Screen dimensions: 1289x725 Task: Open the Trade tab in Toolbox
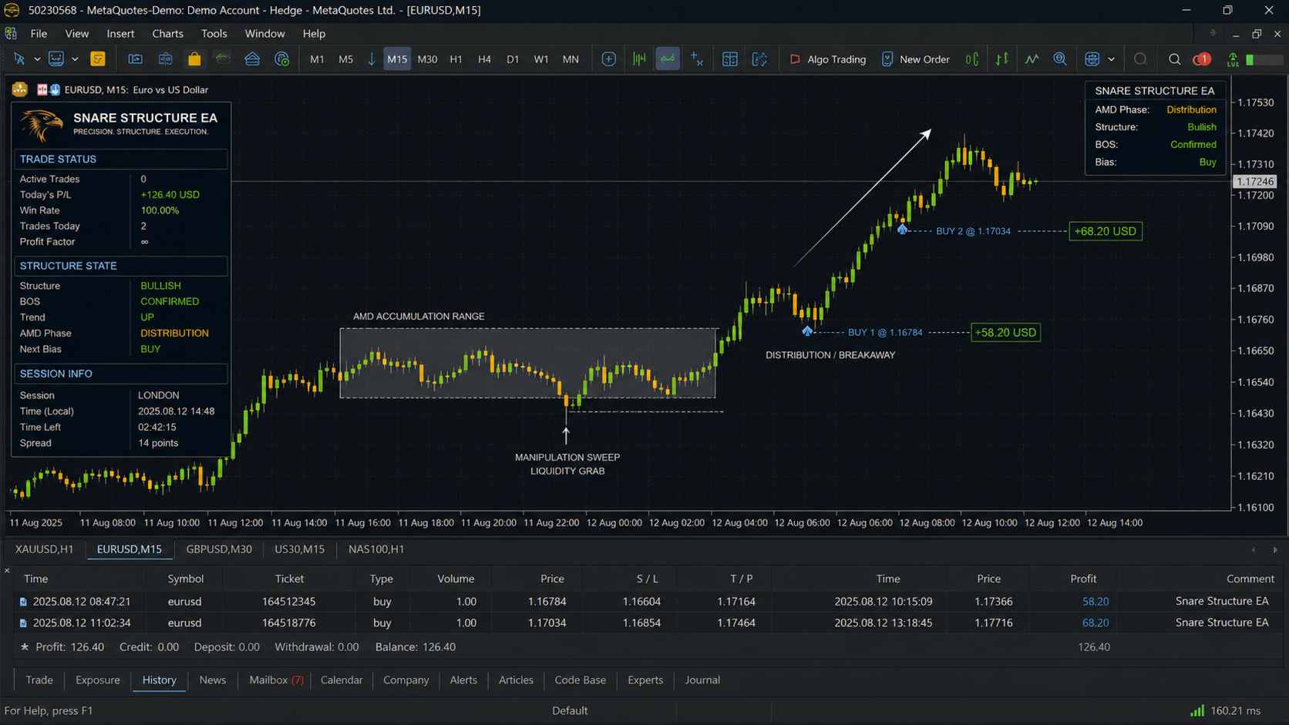tap(39, 680)
